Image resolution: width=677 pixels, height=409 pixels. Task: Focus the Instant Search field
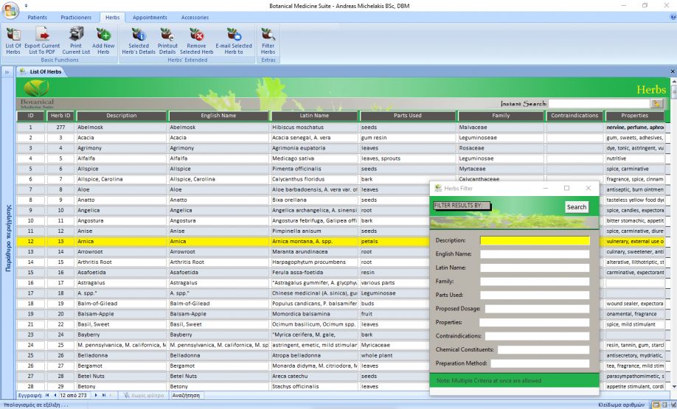600,104
